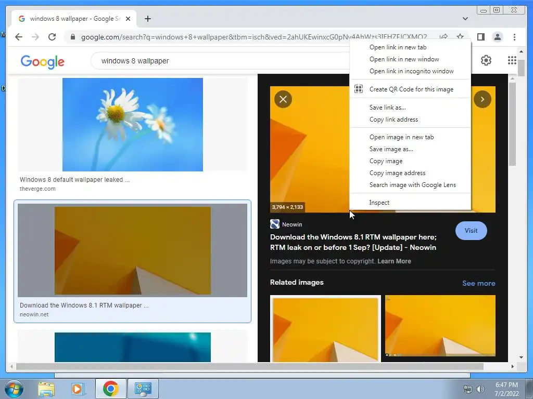This screenshot has width=533, height=399.
Task: Show next image in preview
Action: click(483, 99)
